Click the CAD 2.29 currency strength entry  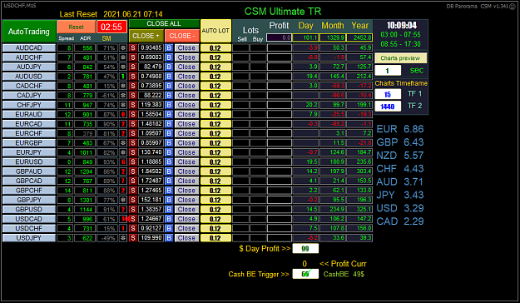(x=400, y=221)
